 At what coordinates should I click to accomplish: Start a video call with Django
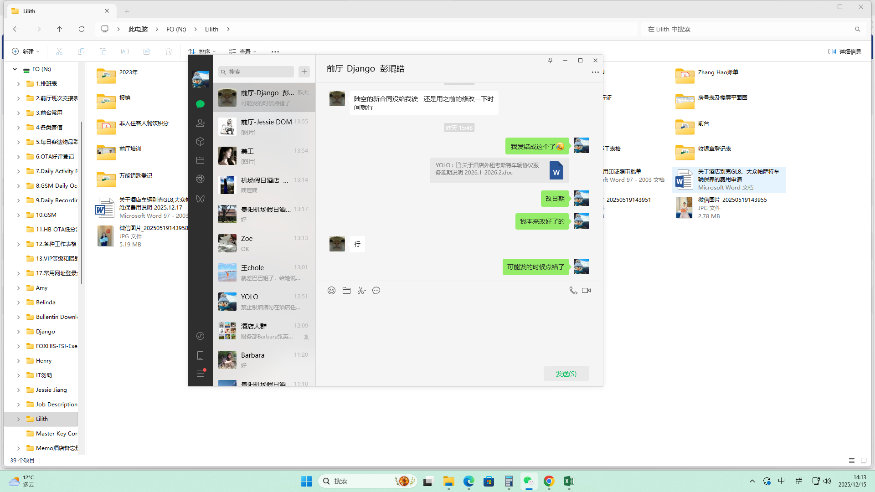587,291
